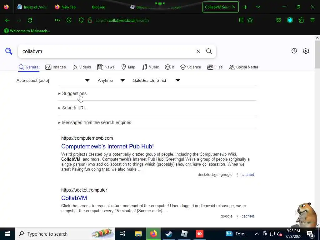Open Windows Start menu
320x240 pixels.
(x=7, y=234)
